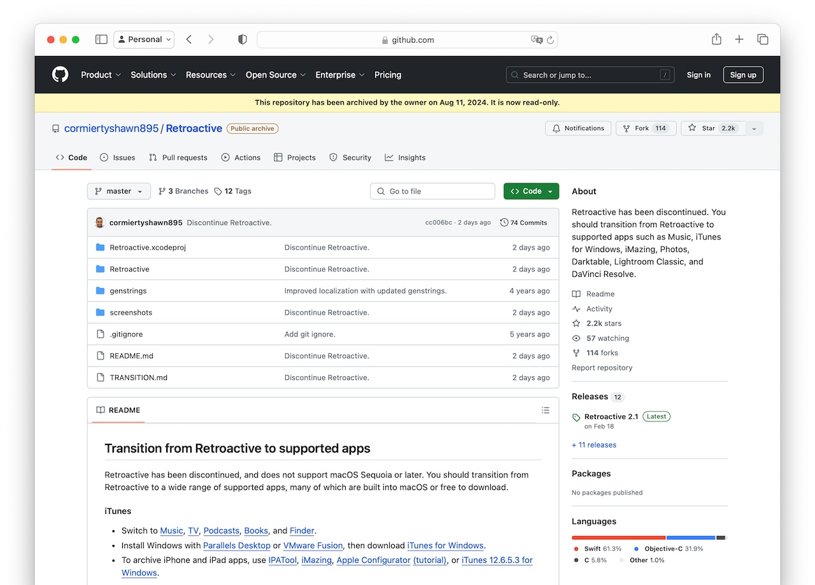Image resolution: width=815 pixels, height=585 pixels.
Task: Show tab overview icon
Action: click(x=762, y=39)
